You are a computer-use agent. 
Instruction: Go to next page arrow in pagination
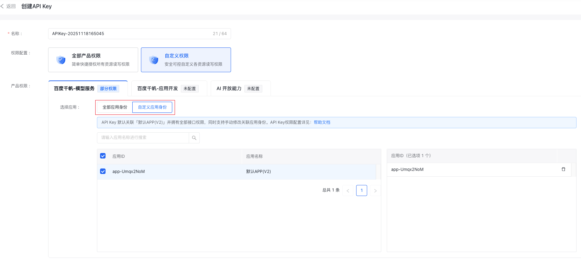(375, 190)
